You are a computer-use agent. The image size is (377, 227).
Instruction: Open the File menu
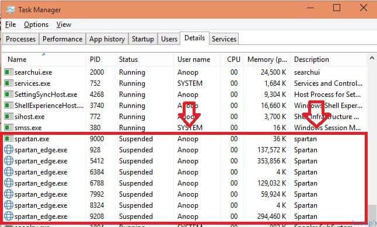[11, 25]
